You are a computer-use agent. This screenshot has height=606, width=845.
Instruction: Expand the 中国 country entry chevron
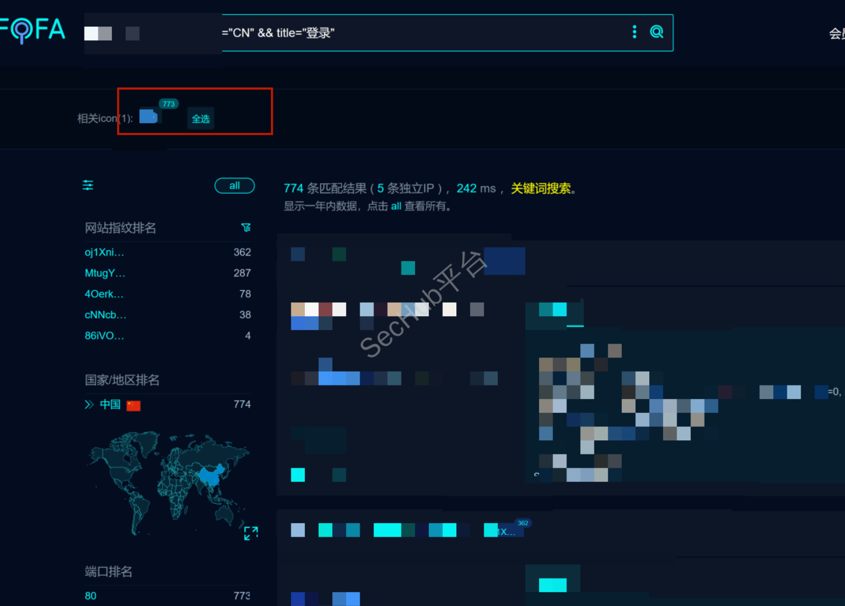tap(89, 405)
